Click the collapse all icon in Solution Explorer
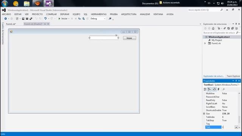 tap(233, 28)
